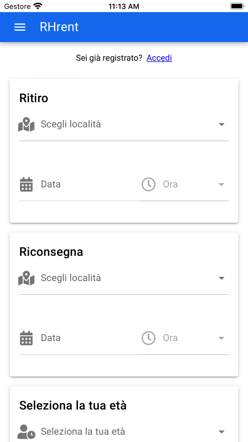Viewport: 248px width, 442px height.
Task: Expand the Ora dropdown arrow in Ritiro
Action: pyautogui.click(x=221, y=184)
